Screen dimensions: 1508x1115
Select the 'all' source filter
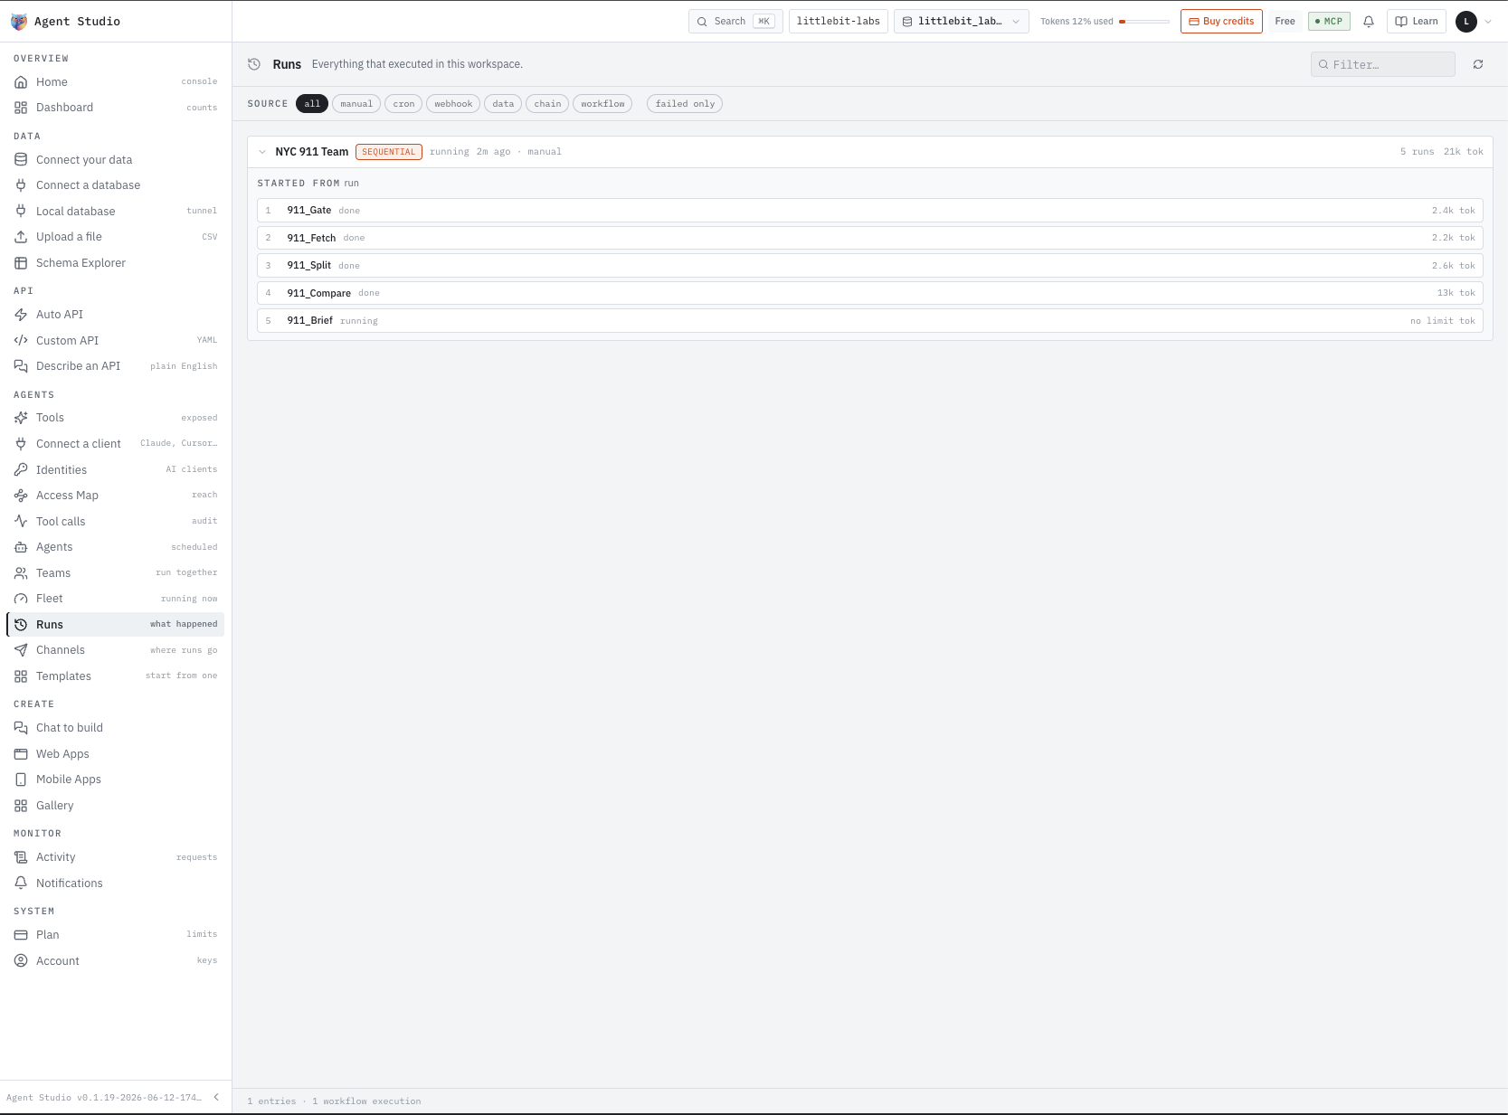(x=312, y=104)
